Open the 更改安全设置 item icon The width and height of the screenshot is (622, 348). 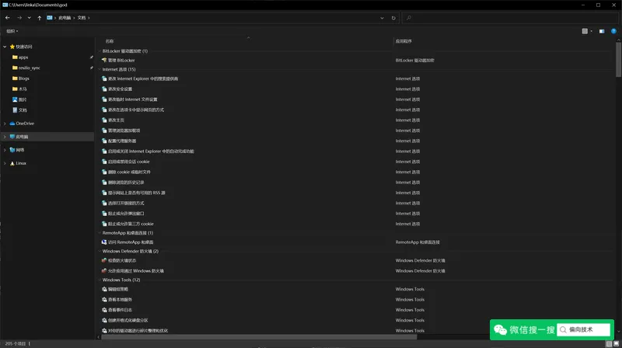[x=104, y=89]
